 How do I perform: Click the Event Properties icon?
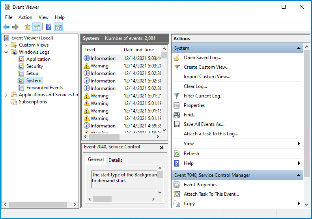pos(177,185)
